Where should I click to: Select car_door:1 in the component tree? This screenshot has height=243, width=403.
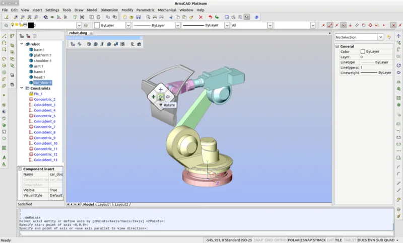43,83
